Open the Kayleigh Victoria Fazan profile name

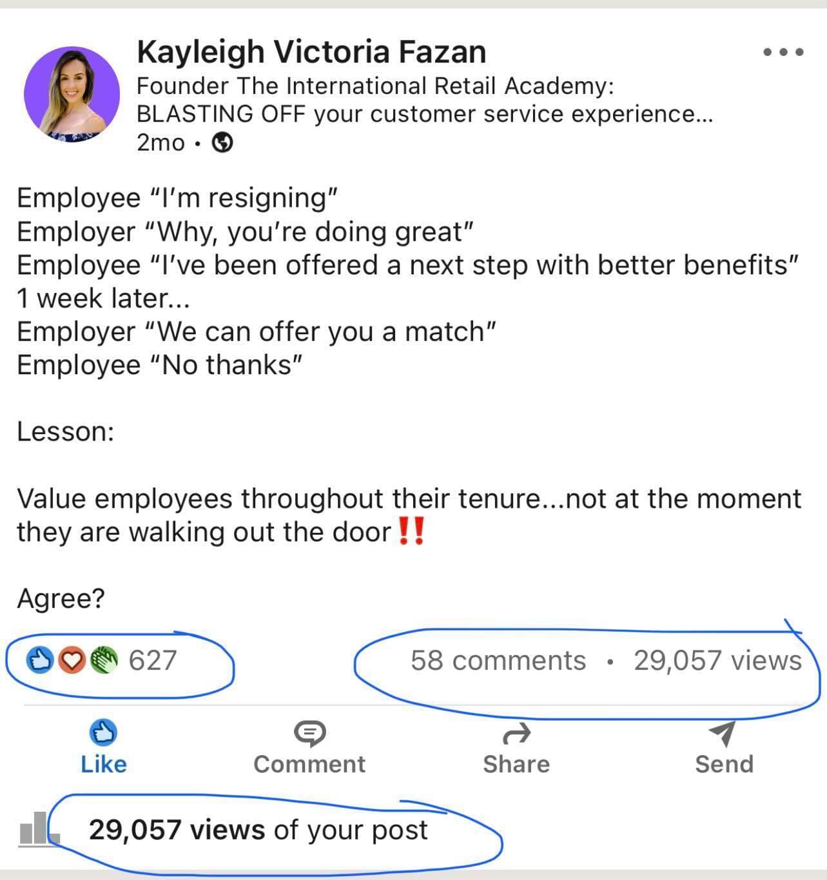point(311,52)
